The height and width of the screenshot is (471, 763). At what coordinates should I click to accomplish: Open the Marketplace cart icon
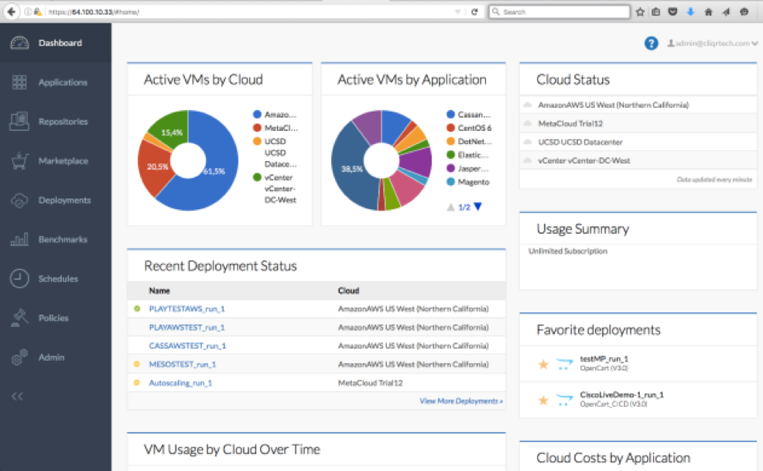(x=19, y=160)
